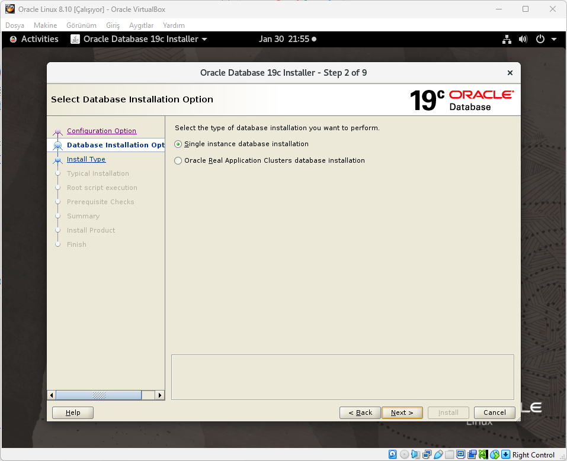Click the < Back button
The image size is (567, 461).
click(x=360, y=412)
